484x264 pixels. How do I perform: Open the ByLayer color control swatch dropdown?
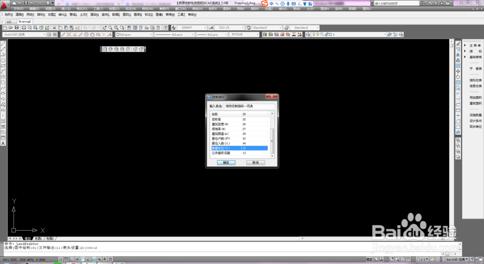(134, 34)
